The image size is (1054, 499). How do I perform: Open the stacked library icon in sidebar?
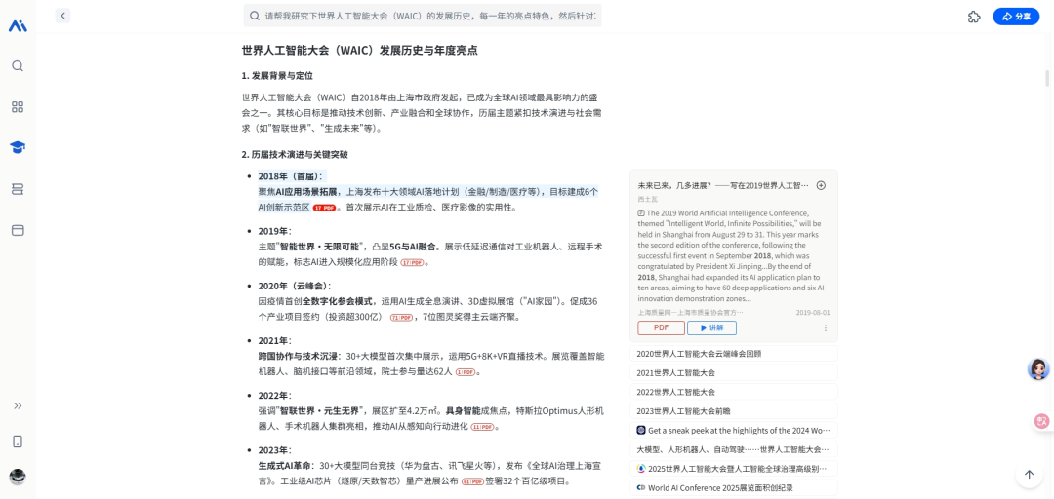pos(18,189)
